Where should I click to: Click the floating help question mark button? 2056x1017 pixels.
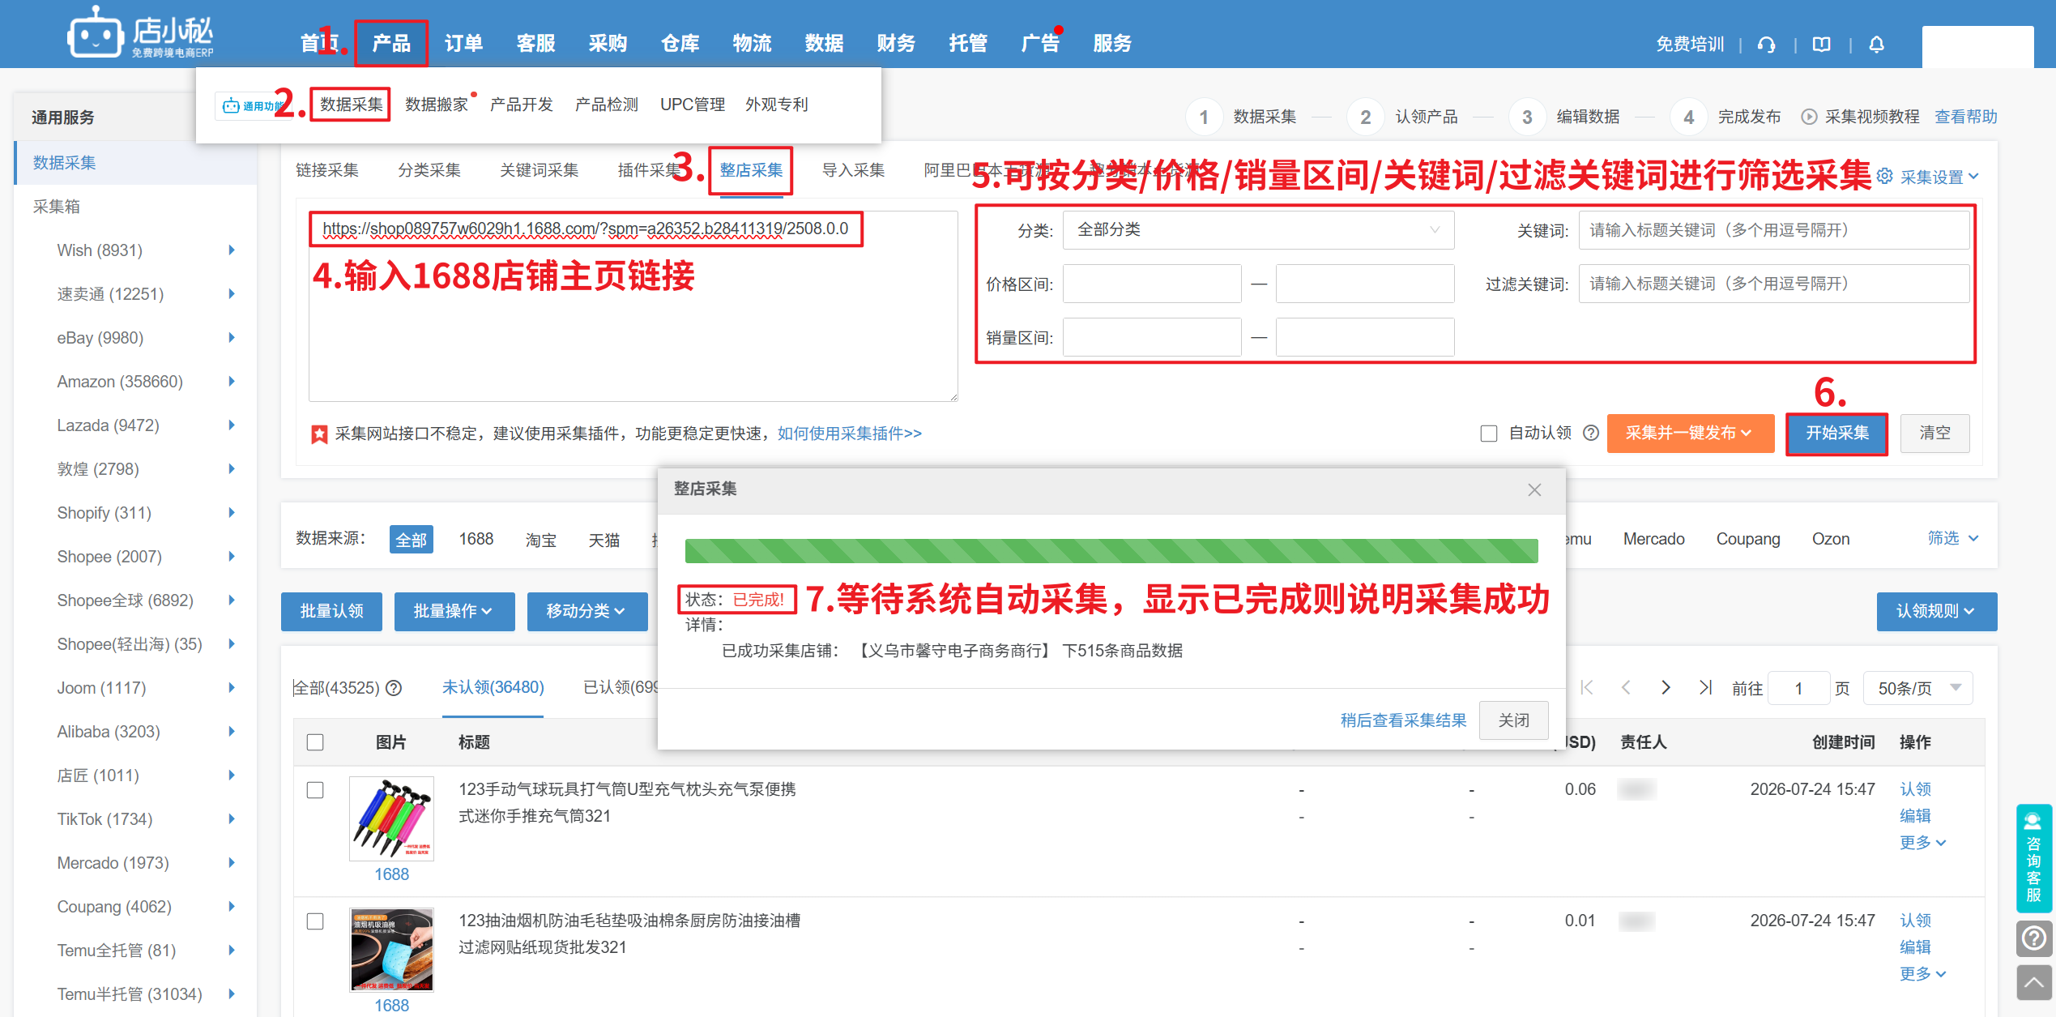(2033, 938)
